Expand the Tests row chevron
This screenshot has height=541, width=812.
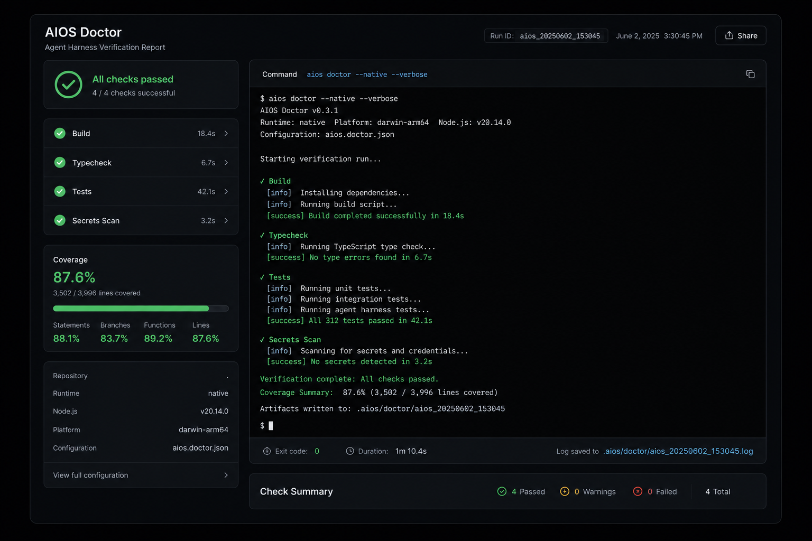click(226, 191)
